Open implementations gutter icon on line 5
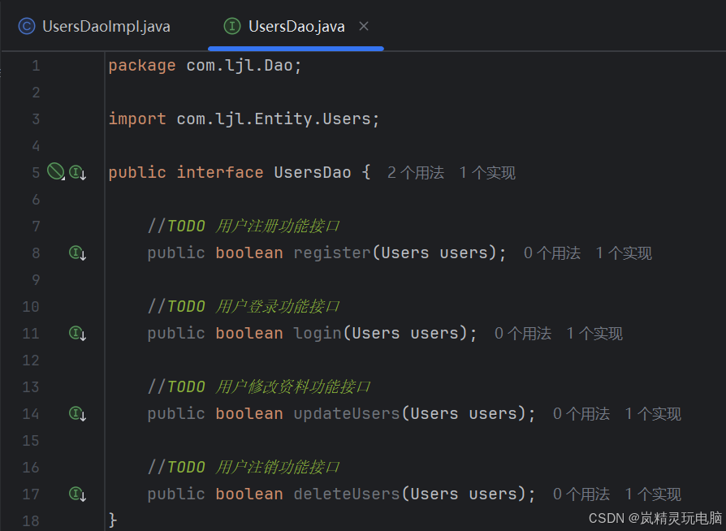The height and width of the screenshot is (531, 726). tap(77, 172)
